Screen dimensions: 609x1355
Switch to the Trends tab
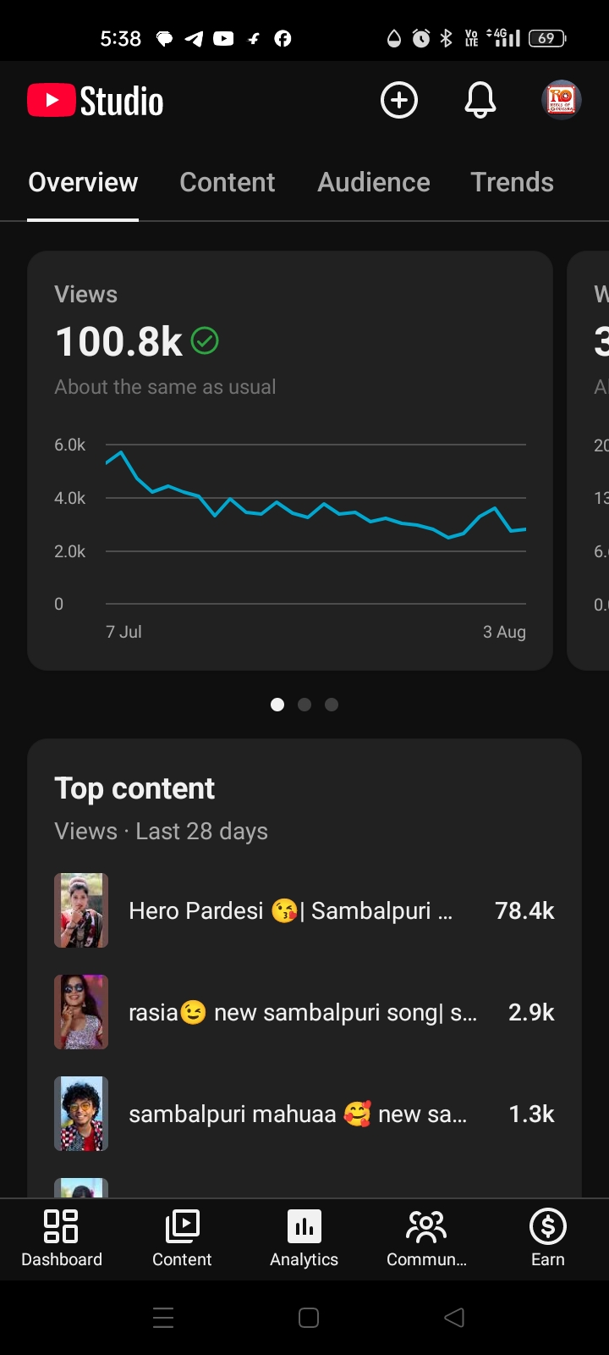coord(512,182)
